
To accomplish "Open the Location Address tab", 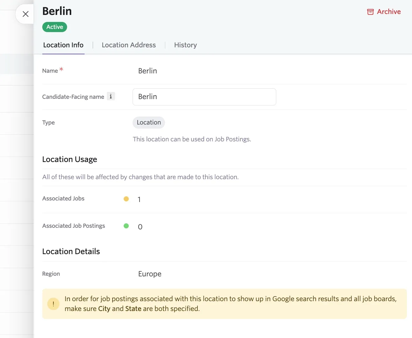I will [129, 45].
